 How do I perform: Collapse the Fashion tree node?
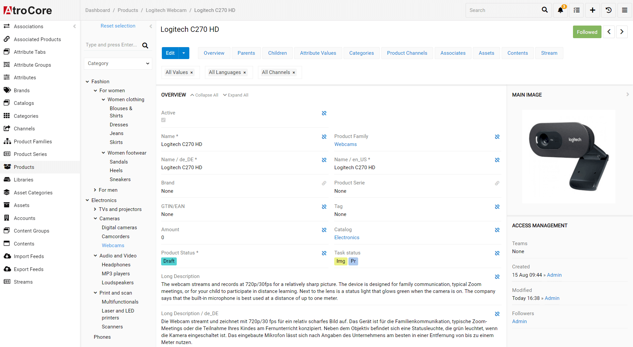87,82
